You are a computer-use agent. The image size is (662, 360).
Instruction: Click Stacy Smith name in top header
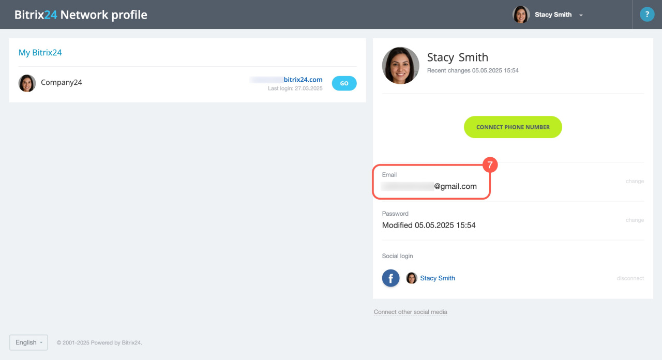tap(553, 15)
